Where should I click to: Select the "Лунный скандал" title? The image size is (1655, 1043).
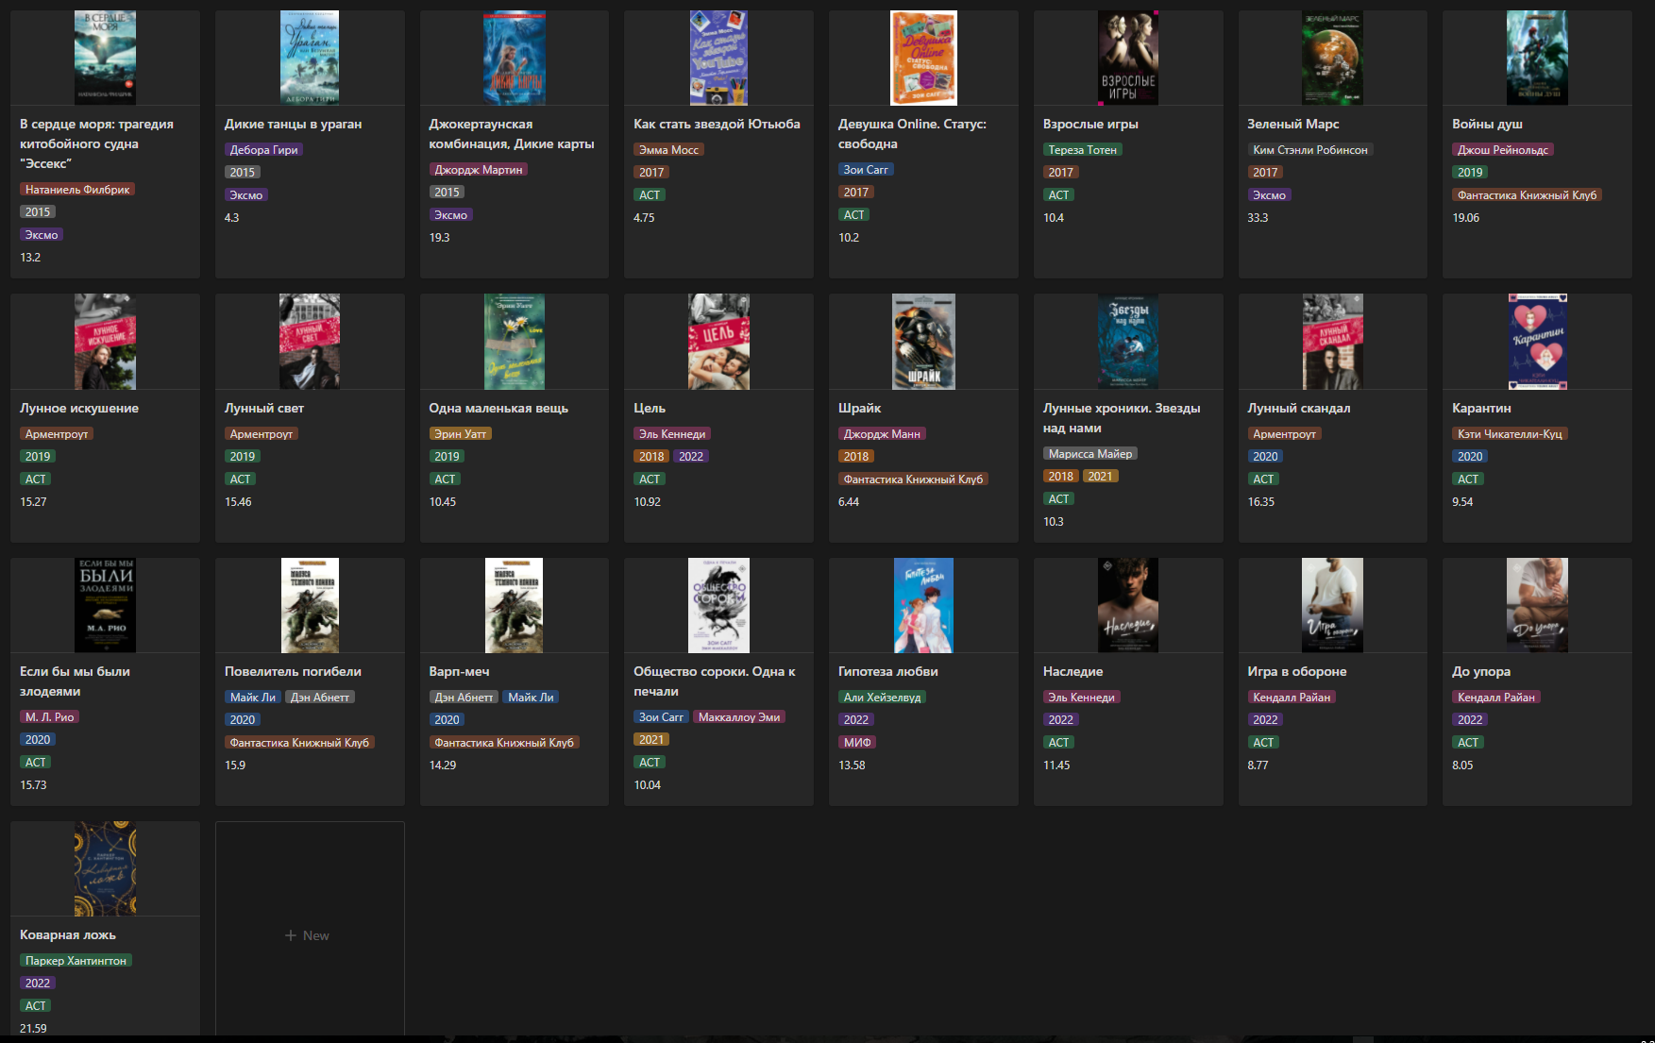tap(1299, 408)
